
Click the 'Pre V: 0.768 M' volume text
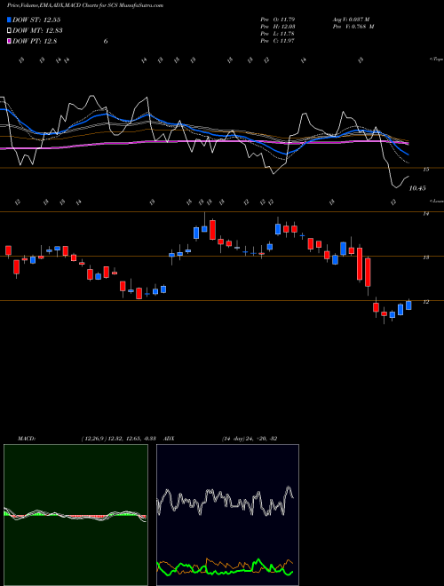tap(353, 26)
